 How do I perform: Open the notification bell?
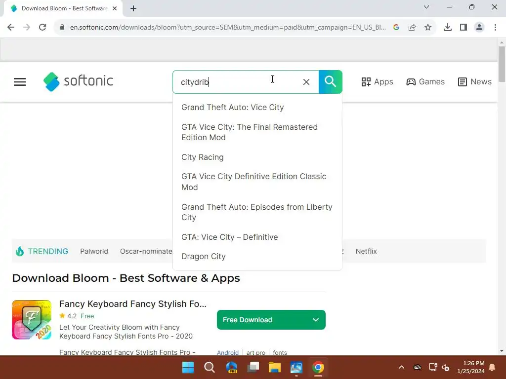point(493,367)
